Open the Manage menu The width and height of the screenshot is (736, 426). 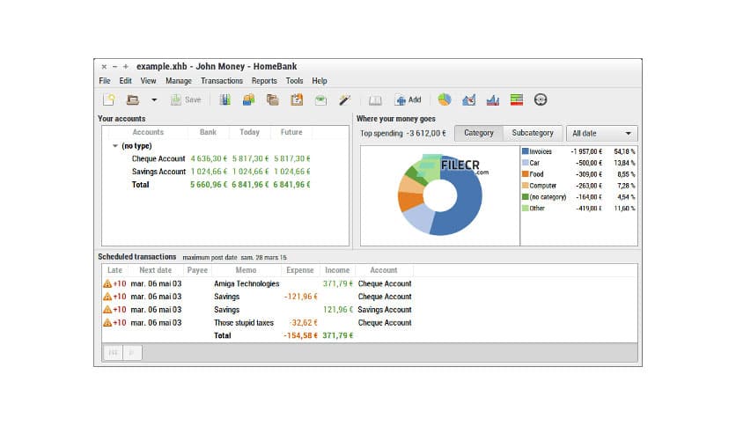pyautogui.click(x=179, y=81)
